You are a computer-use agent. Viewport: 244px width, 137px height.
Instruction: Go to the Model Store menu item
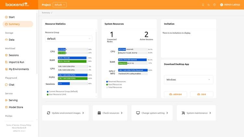coord(18,107)
